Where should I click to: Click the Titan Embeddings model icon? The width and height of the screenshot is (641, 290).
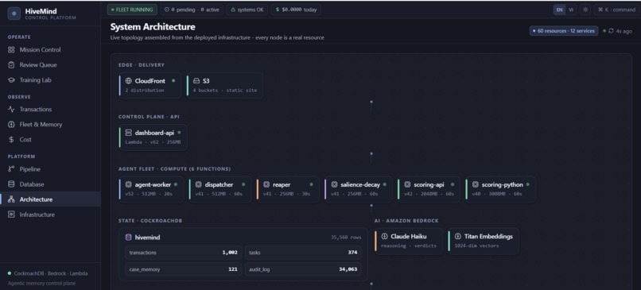point(458,237)
